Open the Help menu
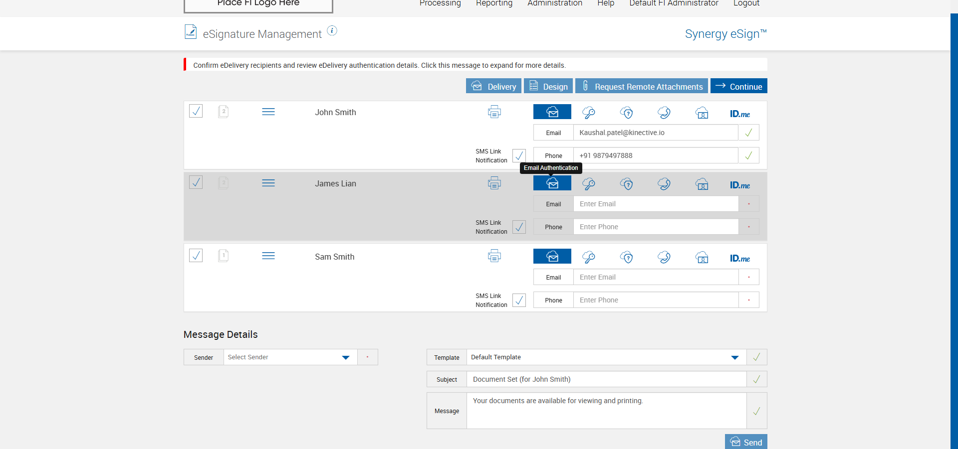The image size is (958, 449). click(x=606, y=3)
